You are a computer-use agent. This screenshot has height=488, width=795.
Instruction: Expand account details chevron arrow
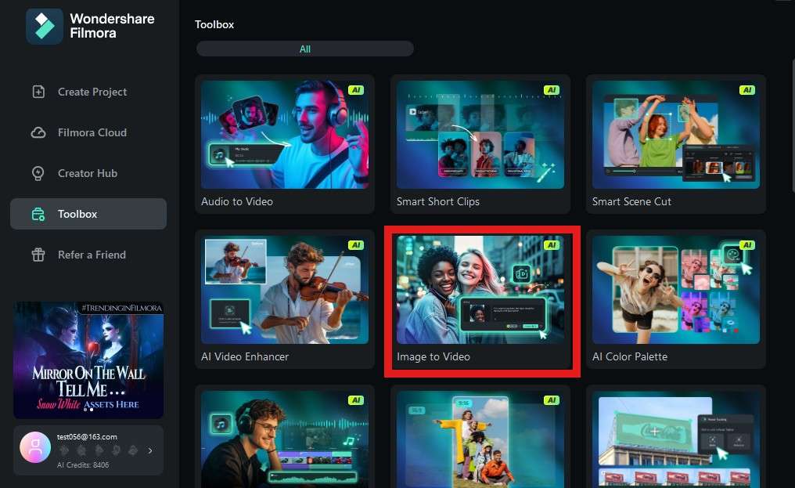coord(150,450)
